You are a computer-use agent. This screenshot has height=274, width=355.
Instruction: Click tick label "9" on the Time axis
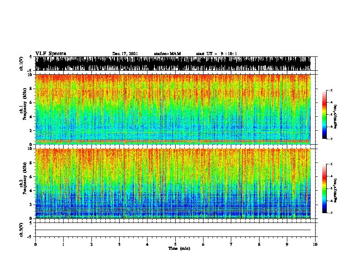pos(287,244)
